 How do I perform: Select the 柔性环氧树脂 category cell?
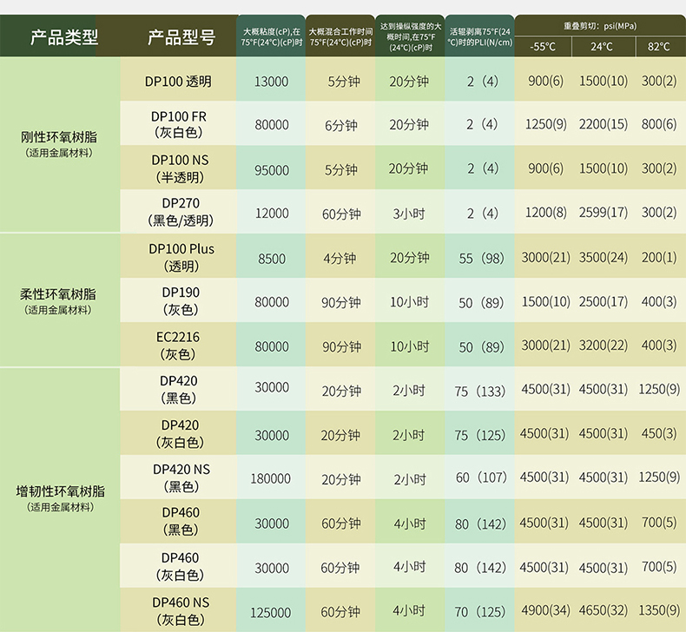[59, 300]
